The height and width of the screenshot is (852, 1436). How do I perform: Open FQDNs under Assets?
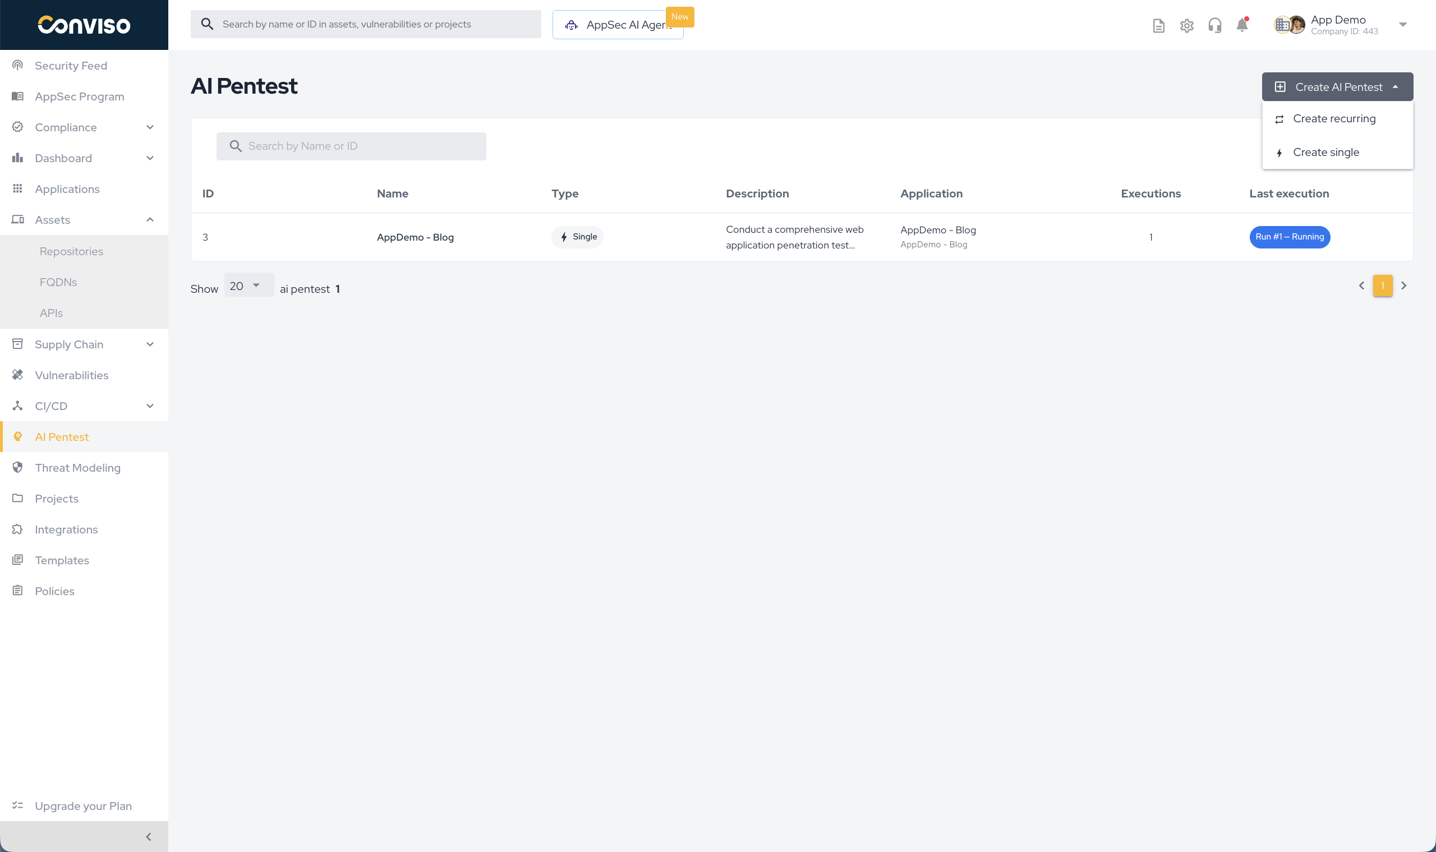58,282
